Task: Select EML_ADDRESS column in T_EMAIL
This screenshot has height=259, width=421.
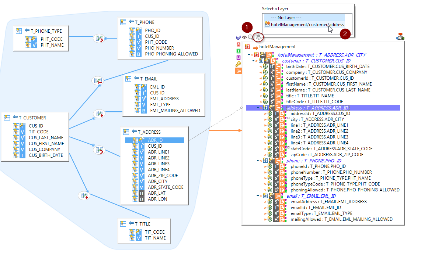Action: 164,99
